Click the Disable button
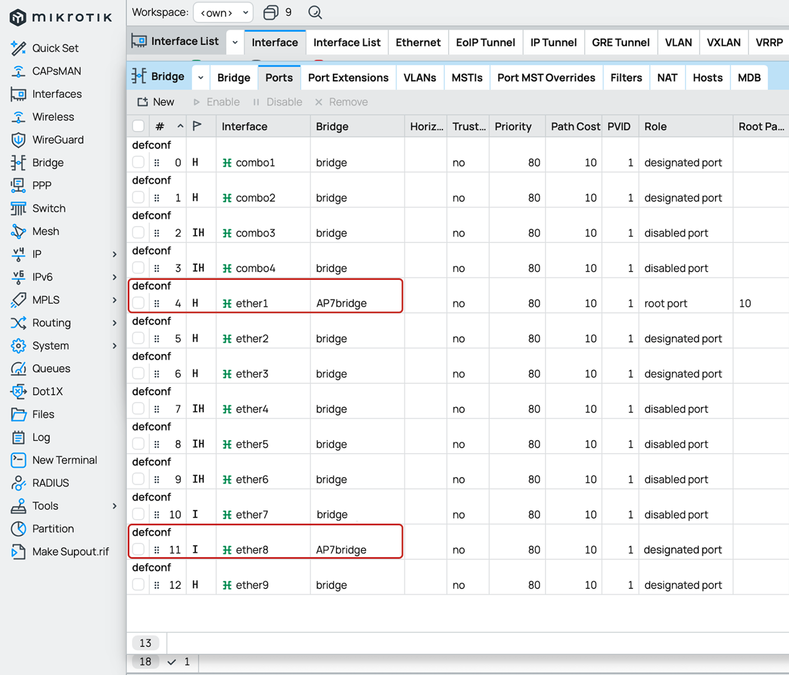 [278, 102]
